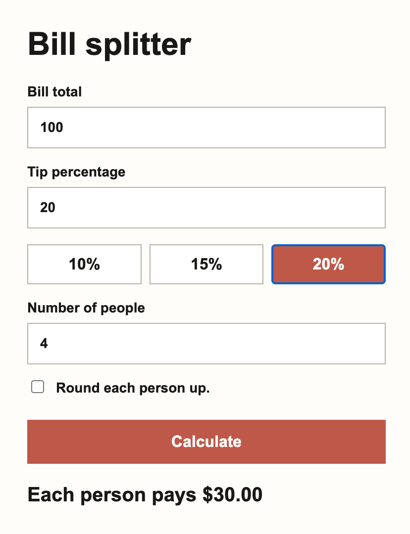Image resolution: width=410 pixels, height=534 pixels.
Task: Select the highlighted 20% tip preset
Action: point(328,264)
